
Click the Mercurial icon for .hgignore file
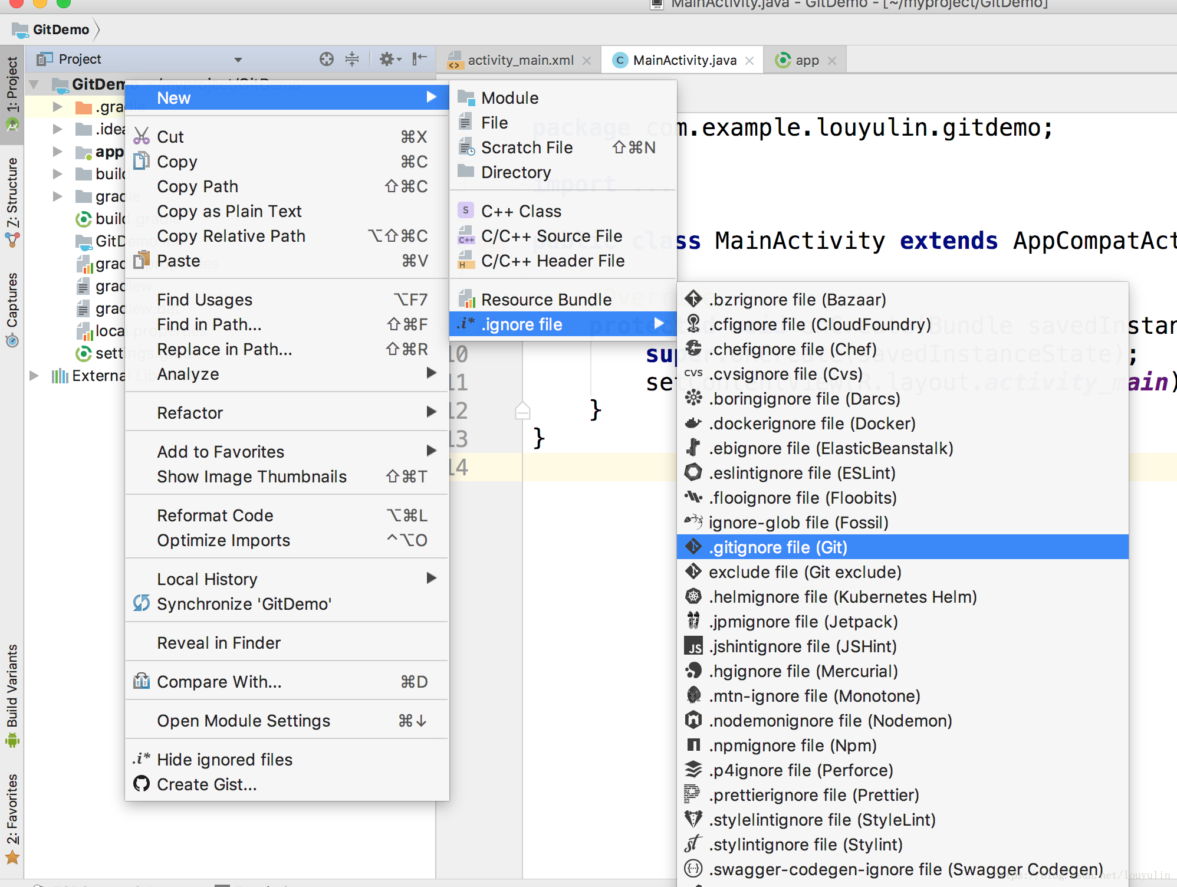[x=693, y=671]
